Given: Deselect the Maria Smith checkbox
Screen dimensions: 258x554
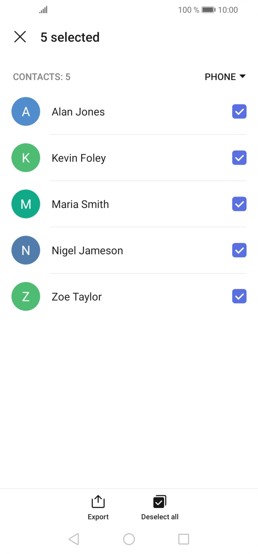Looking at the screenshot, I should pos(239,204).
